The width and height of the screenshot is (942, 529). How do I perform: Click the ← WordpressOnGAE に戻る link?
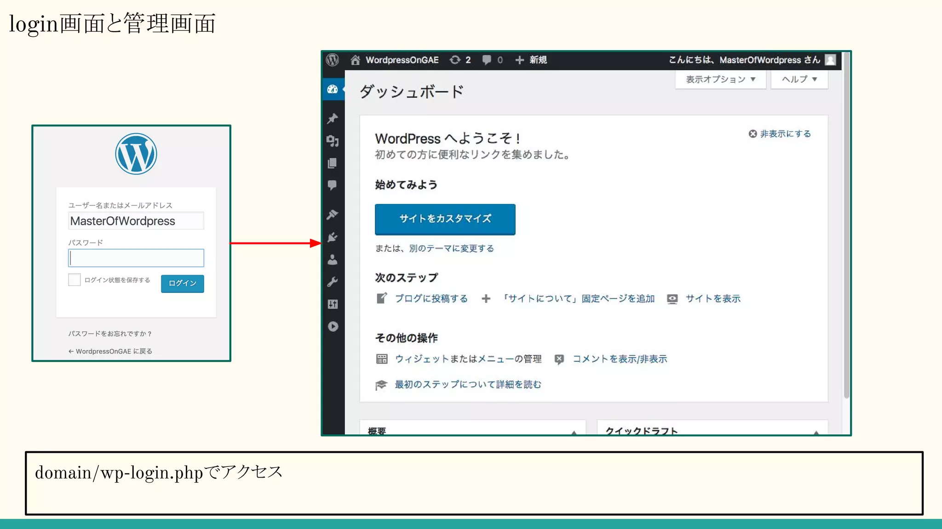(x=110, y=351)
